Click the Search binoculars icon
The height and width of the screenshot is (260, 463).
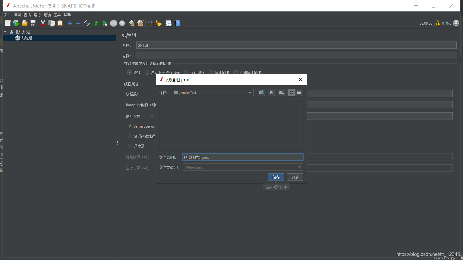click(150, 23)
